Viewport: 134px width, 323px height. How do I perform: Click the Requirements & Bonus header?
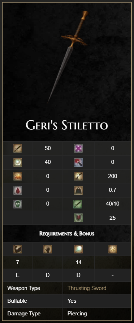(67, 233)
